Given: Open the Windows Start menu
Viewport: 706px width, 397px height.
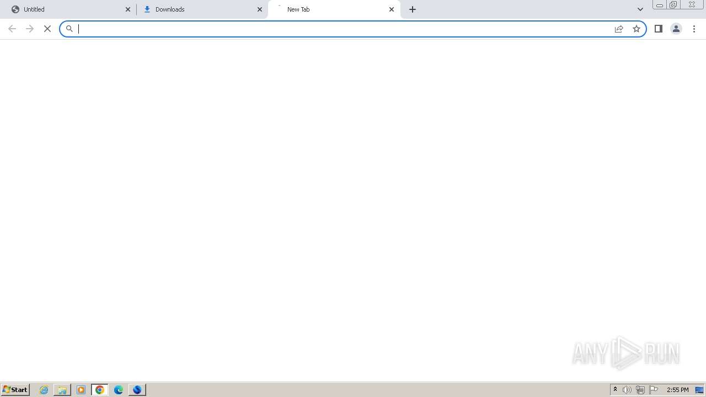Looking at the screenshot, I should (x=15, y=390).
